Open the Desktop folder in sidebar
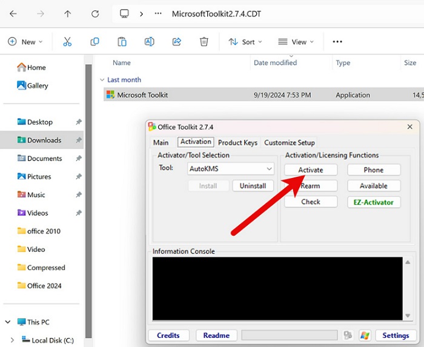Image resolution: width=424 pixels, height=347 pixels. click(35, 122)
